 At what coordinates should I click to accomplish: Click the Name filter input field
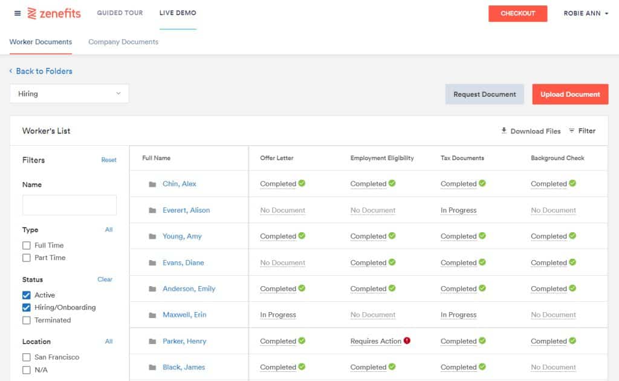[x=70, y=205]
